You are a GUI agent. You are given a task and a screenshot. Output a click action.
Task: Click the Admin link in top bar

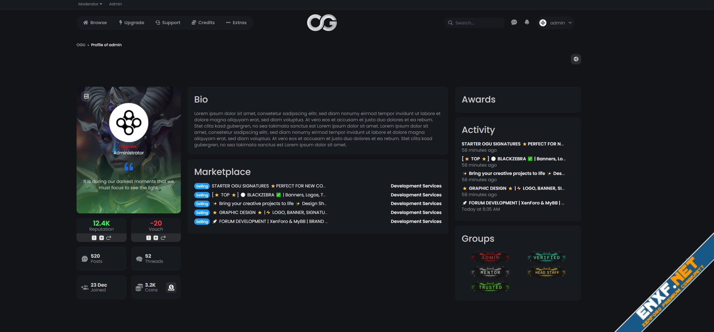point(115,4)
